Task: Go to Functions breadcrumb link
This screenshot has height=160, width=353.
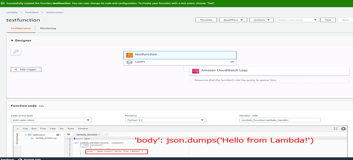Action: [32, 12]
